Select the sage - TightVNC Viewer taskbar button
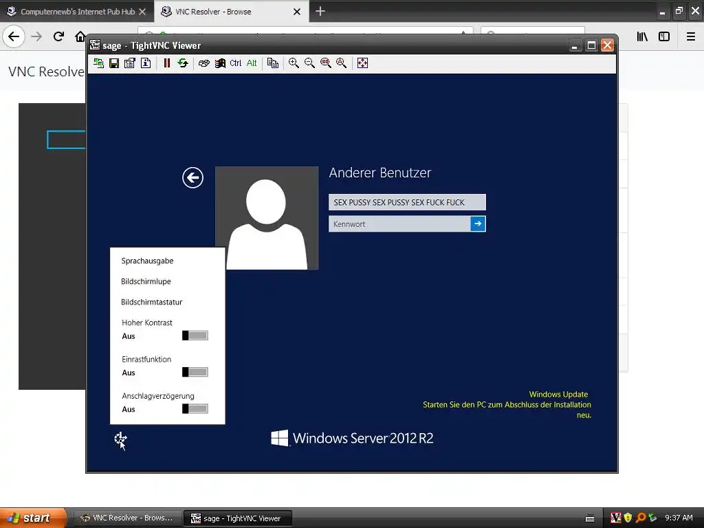 pos(238,518)
